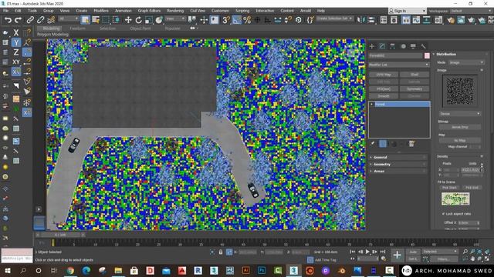Open the Graph Editors menu
The image size is (494, 277).
149,11
